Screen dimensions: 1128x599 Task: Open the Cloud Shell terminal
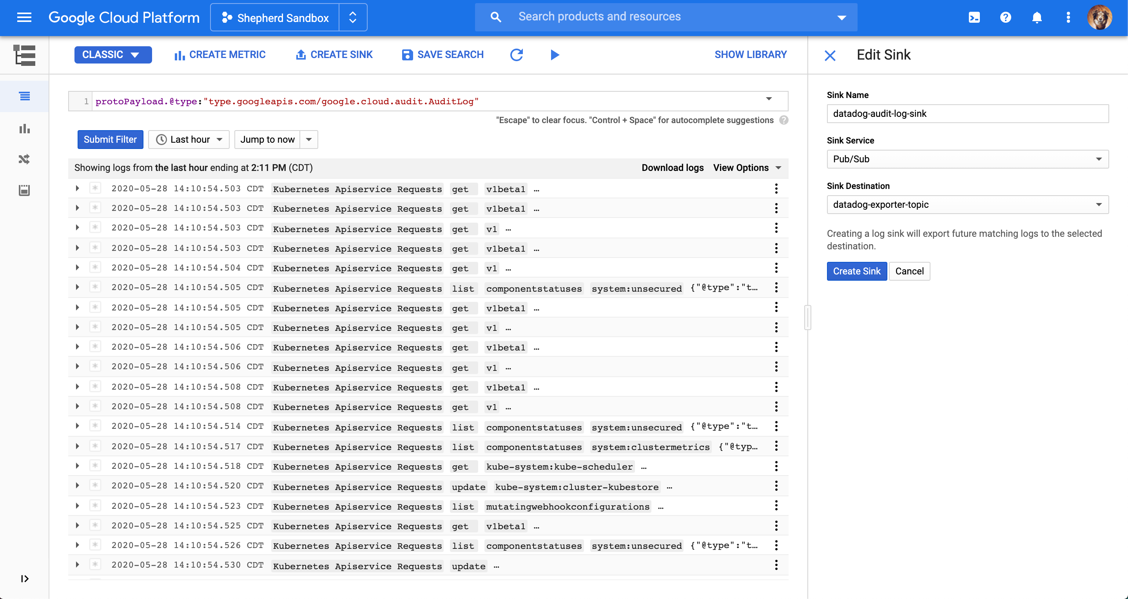point(974,18)
